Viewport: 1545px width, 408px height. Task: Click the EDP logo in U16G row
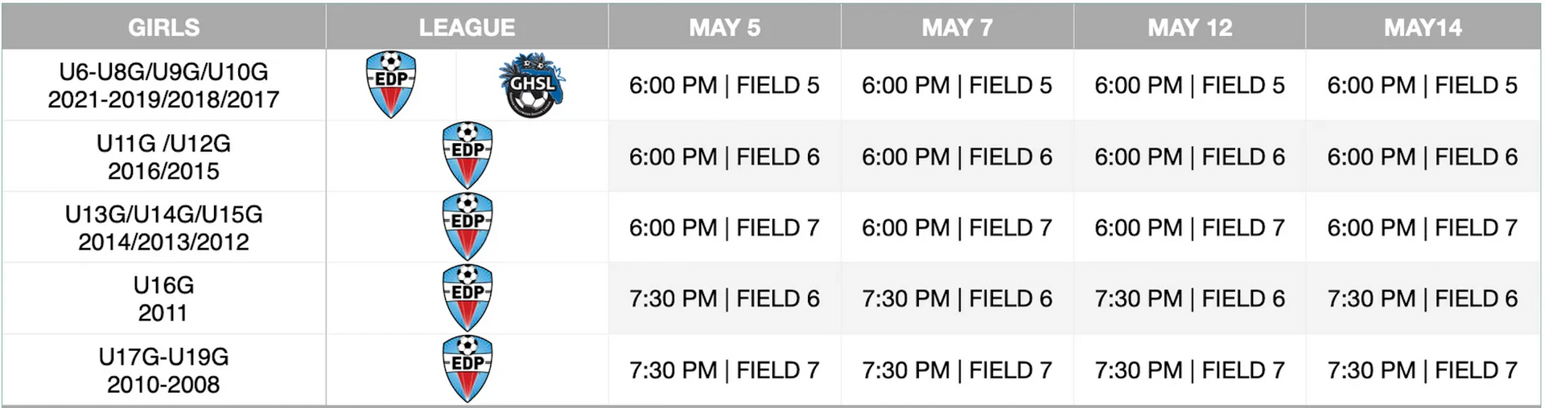468,297
